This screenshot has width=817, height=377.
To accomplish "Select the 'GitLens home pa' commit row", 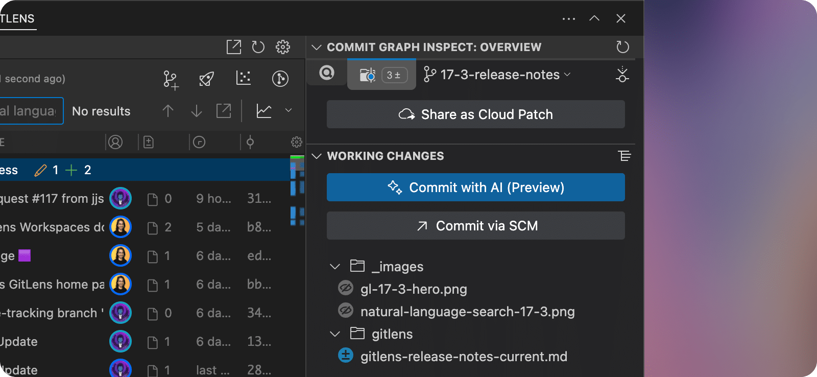I will tap(145, 284).
